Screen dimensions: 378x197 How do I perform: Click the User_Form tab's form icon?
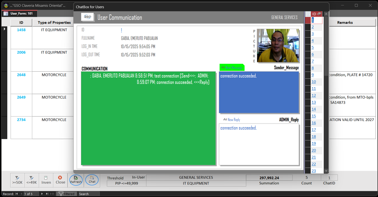coord(6,14)
